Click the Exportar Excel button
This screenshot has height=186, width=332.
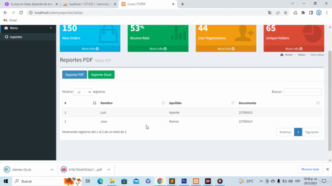coord(101,74)
